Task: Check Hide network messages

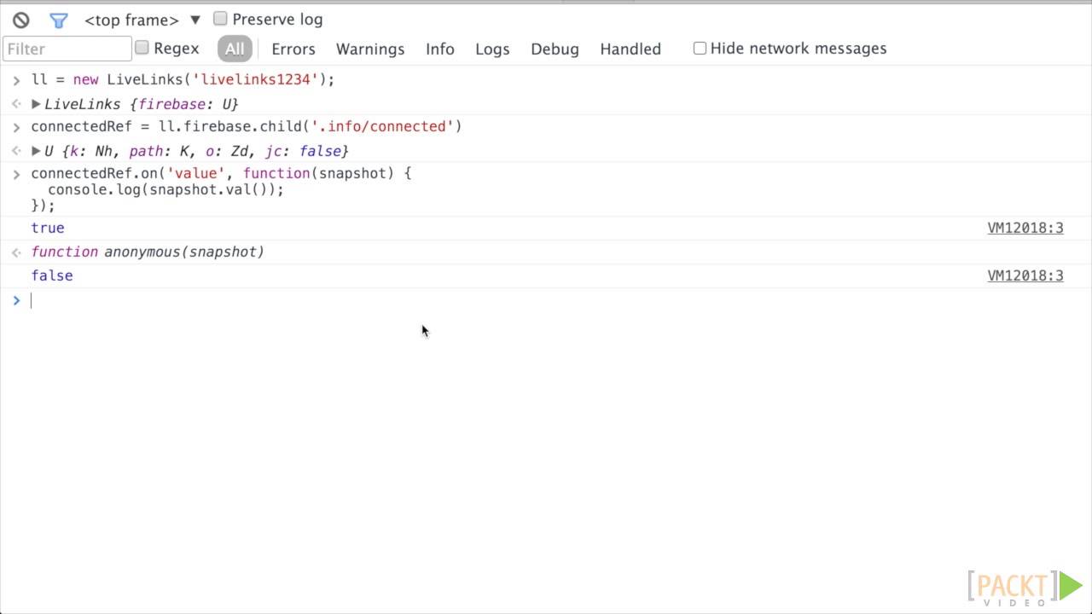Action: tap(700, 48)
